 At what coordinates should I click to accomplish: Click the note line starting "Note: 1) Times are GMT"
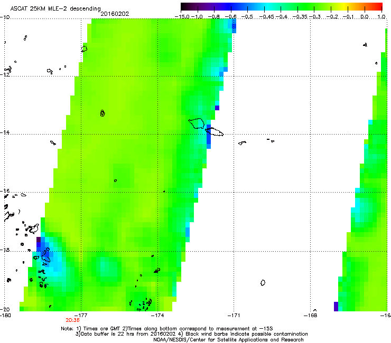tap(167, 329)
